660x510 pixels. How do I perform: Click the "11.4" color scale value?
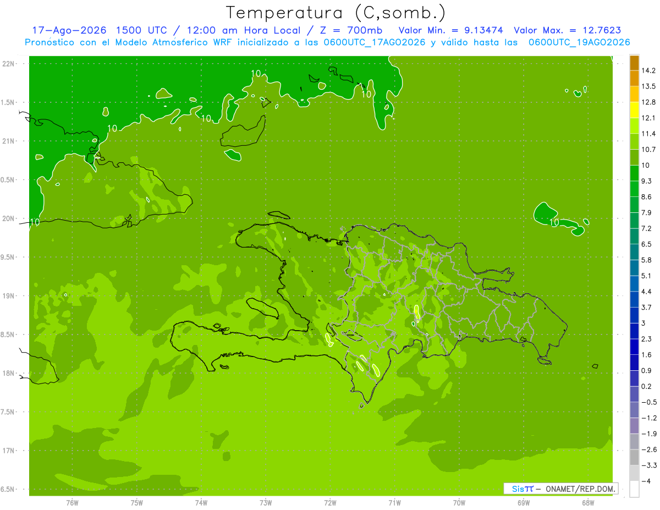point(648,134)
